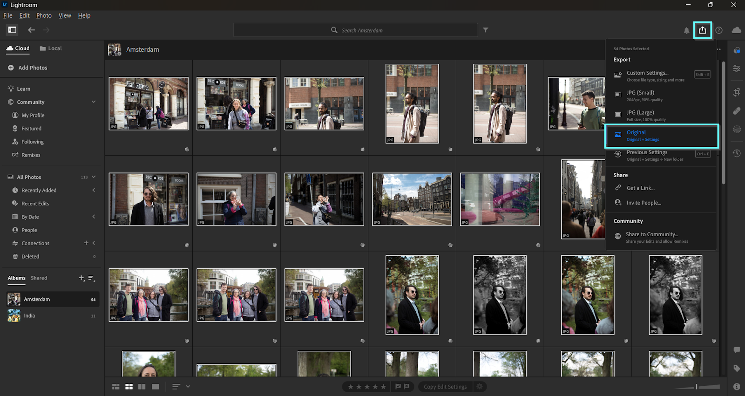This screenshot has height=396, width=745.
Task: Click Add Photos button
Action: pos(27,68)
